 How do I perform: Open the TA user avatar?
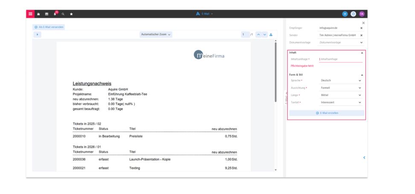362,14
